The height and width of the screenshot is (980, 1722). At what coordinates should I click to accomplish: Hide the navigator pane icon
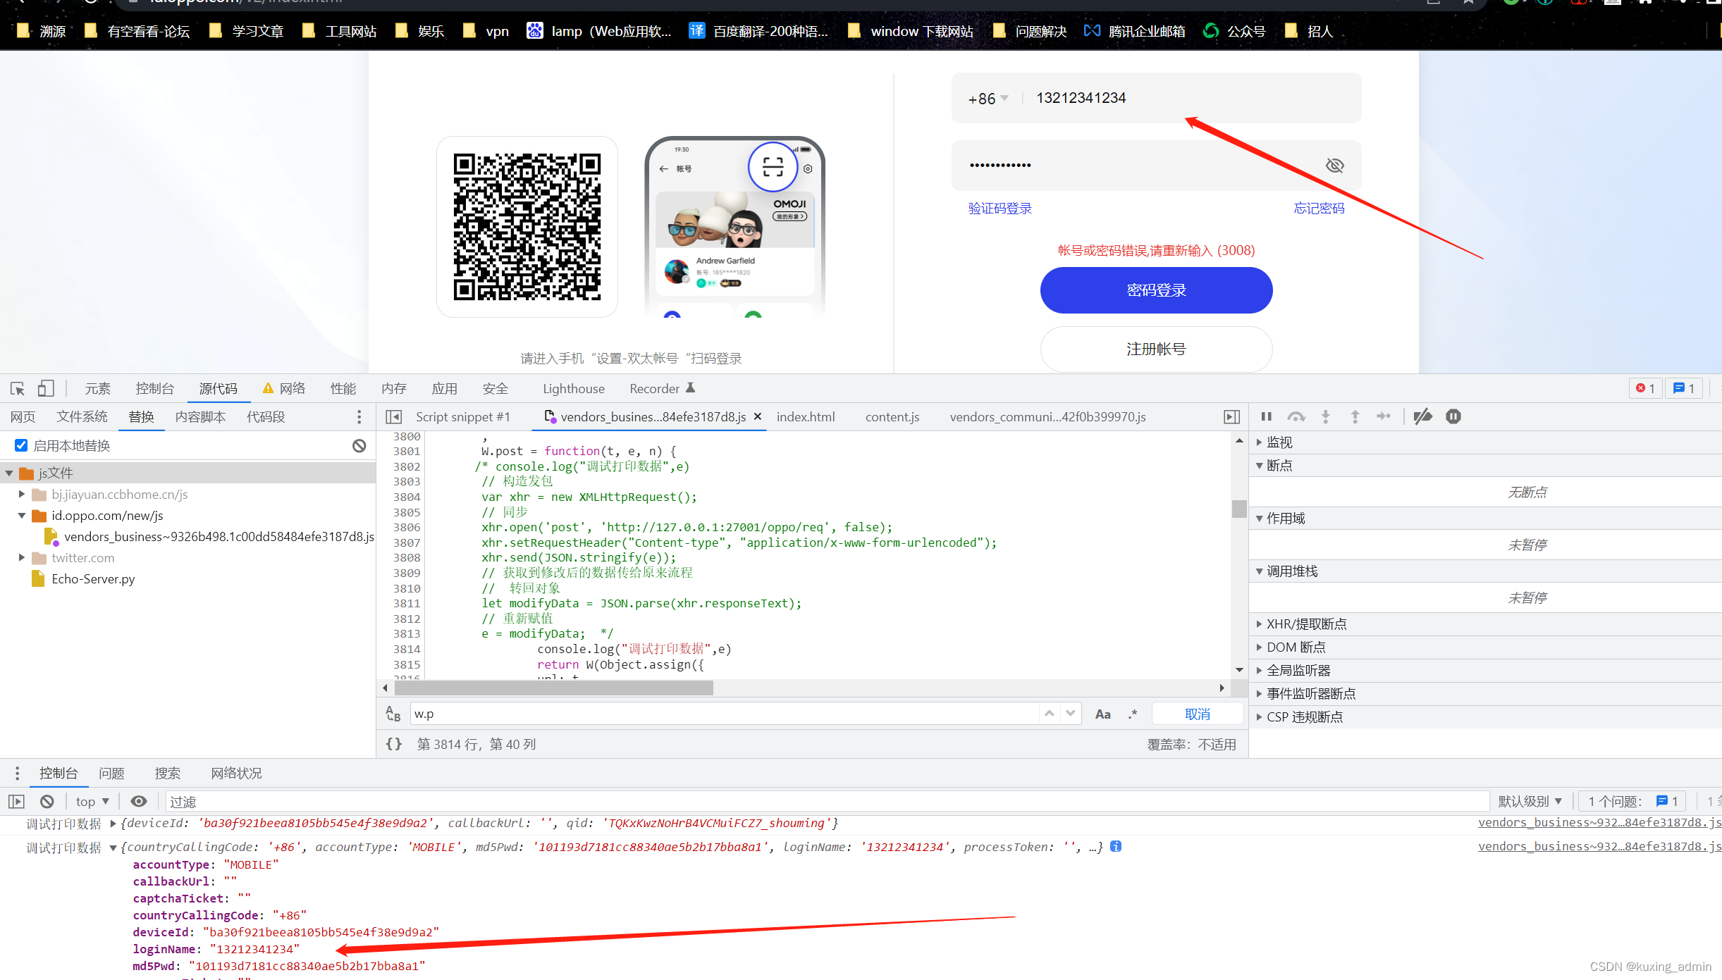tap(394, 417)
